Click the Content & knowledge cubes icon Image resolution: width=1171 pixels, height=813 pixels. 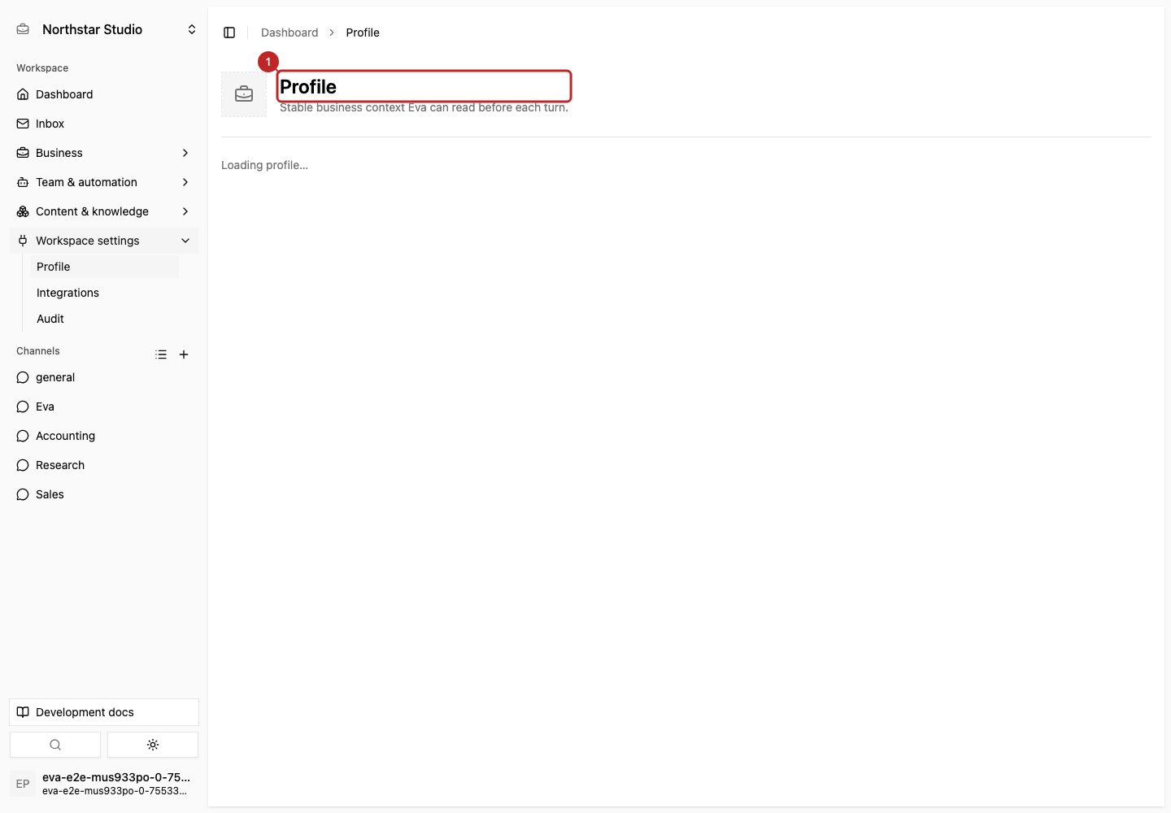click(23, 211)
